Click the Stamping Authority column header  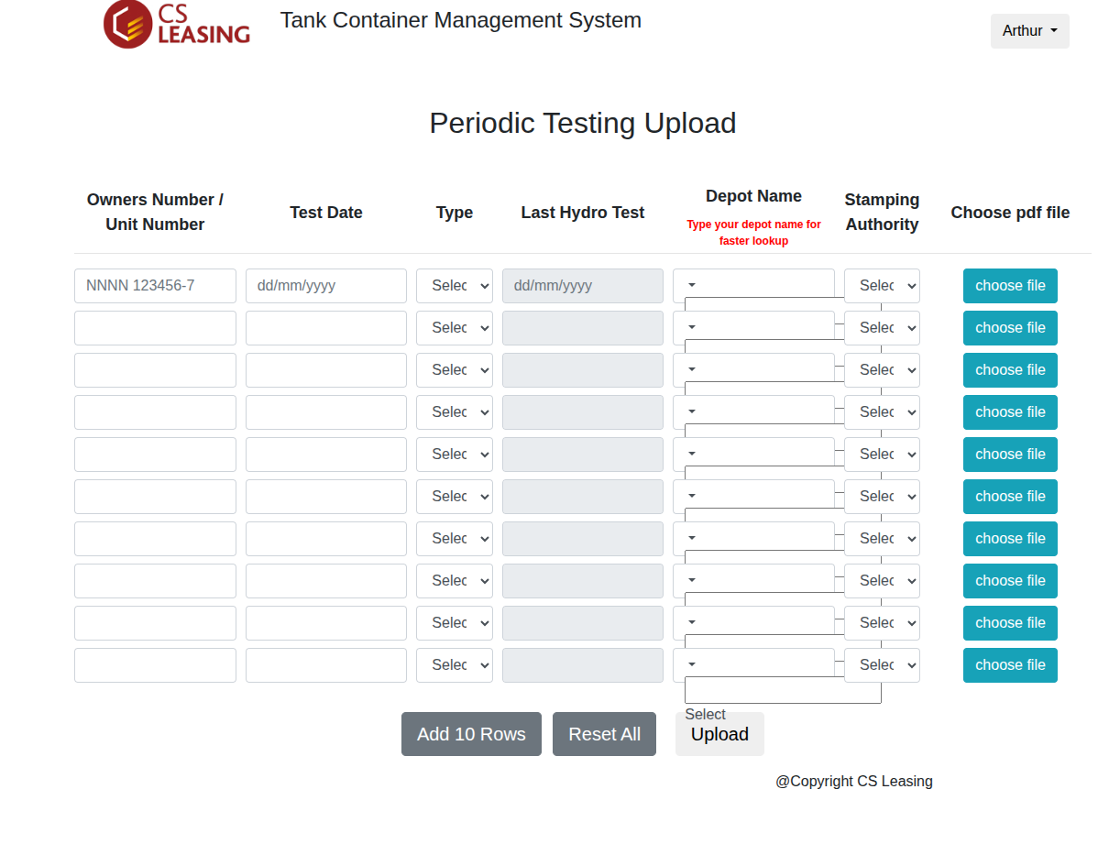(882, 212)
